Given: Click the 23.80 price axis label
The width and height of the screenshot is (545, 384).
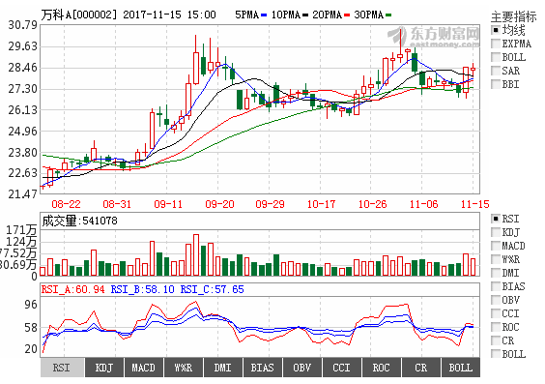Looking at the screenshot, I should (22, 153).
